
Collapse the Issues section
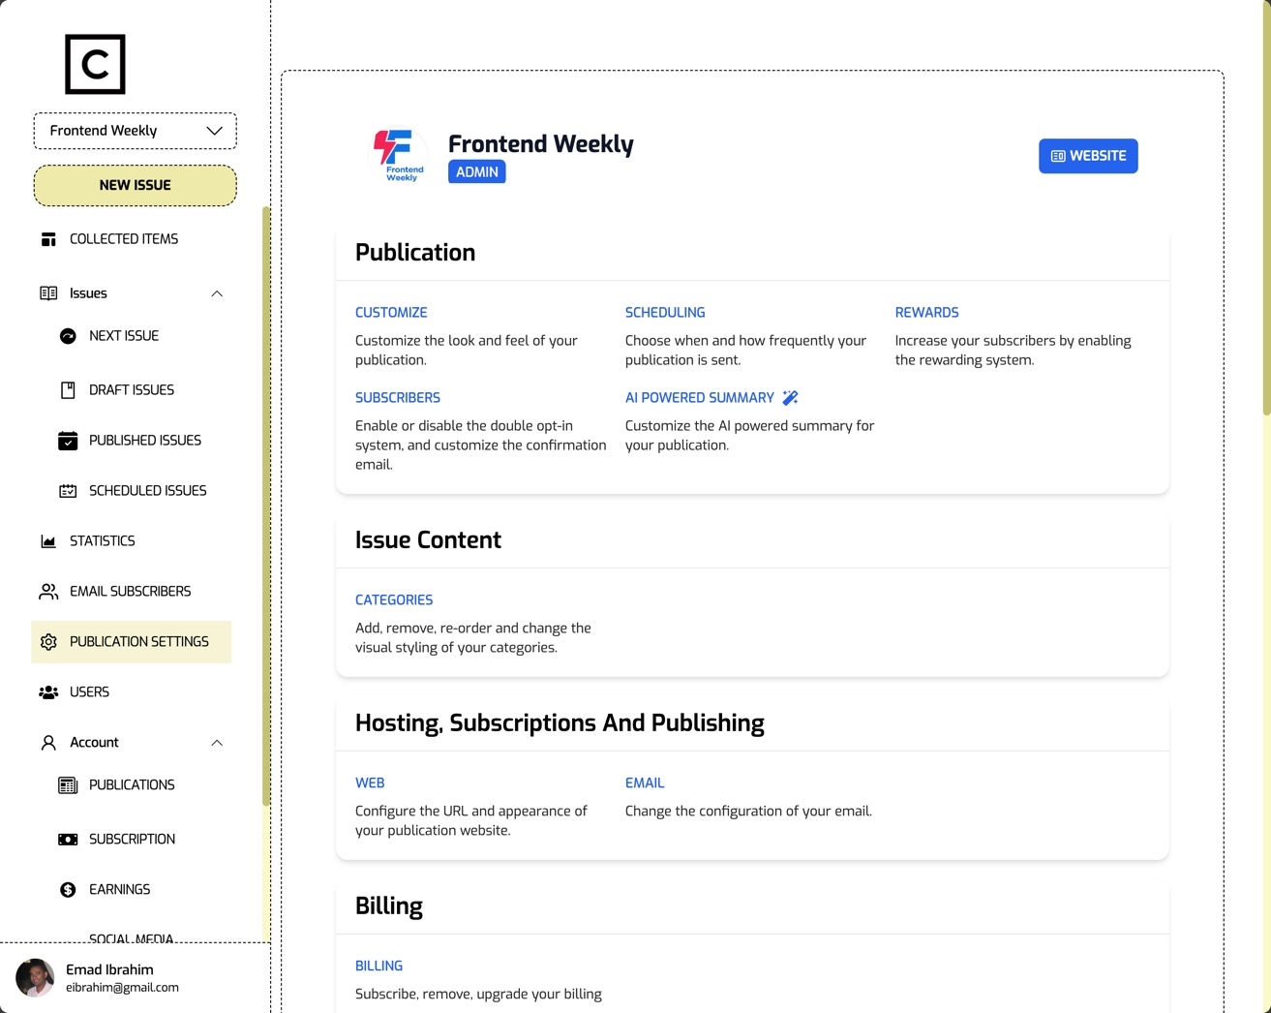pos(217,292)
